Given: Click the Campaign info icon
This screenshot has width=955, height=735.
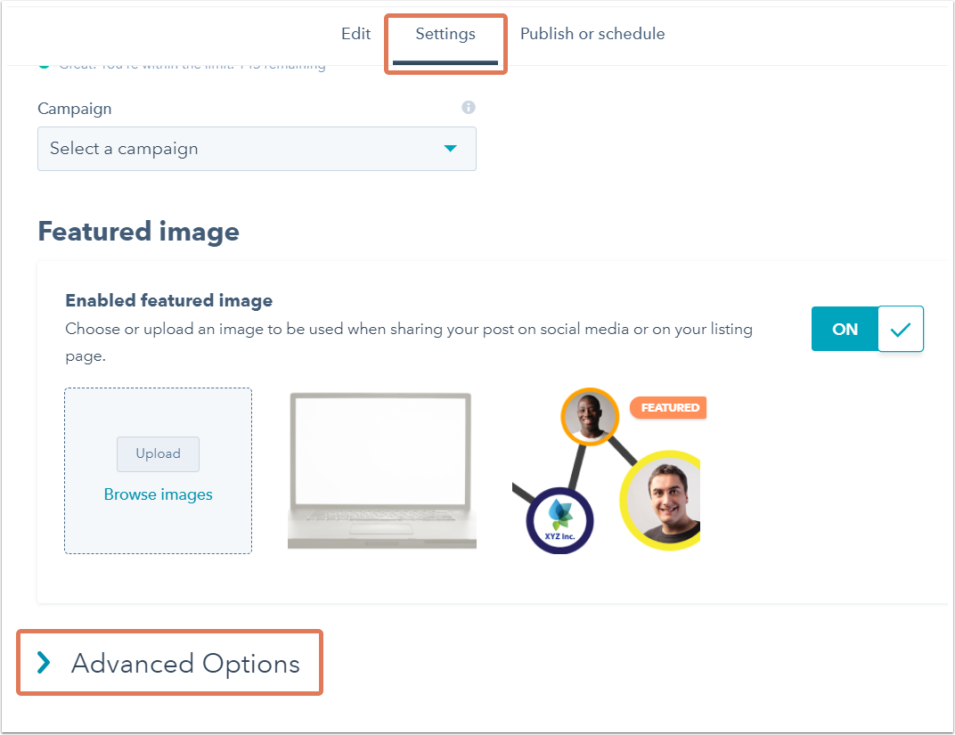Looking at the screenshot, I should point(469,108).
